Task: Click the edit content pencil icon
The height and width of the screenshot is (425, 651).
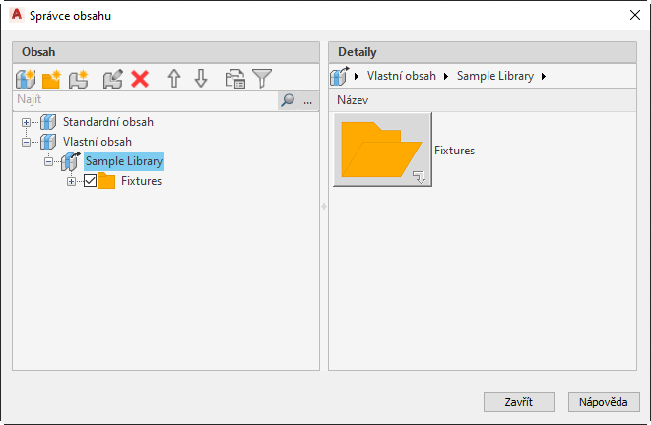Action: (112, 79)
